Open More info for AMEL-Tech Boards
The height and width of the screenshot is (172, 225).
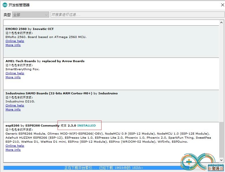(13, 77)
